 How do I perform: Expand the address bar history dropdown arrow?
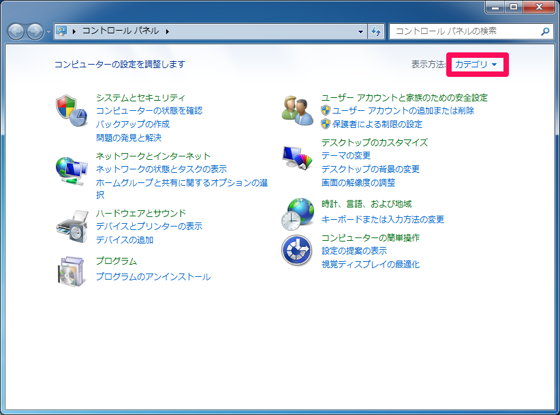[x=361, y=31]
